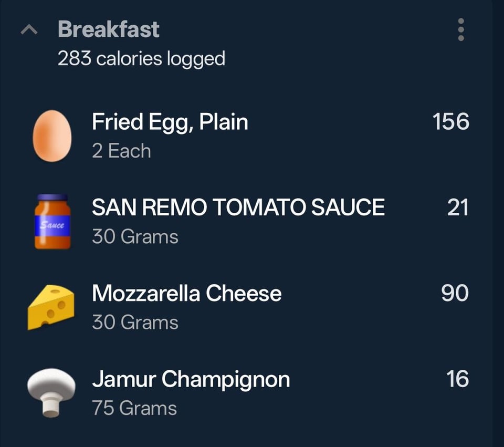Click the 90 calorie value for mozzarella
Image resolution: width=504 pixels, height=447 pixels.
(455, 294)
